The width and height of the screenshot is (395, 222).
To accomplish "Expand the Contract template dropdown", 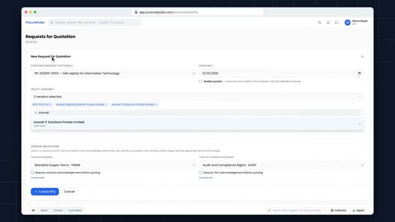I will click(114, 165).
